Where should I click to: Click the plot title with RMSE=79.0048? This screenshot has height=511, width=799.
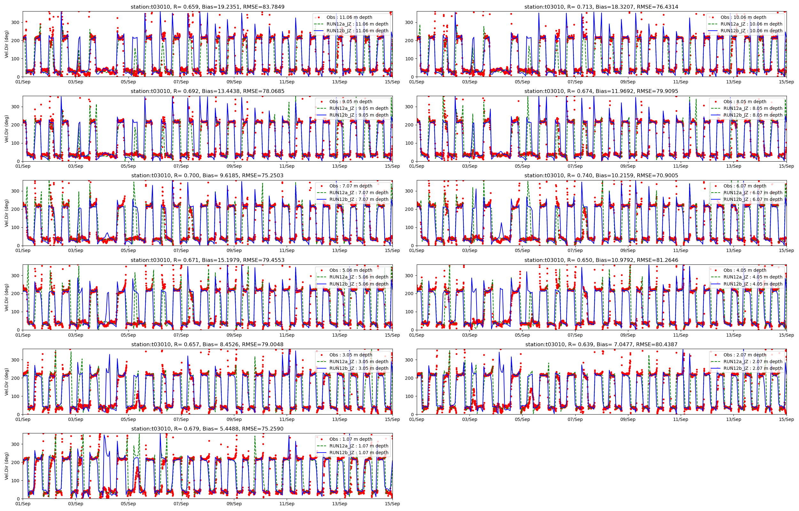point(207,344)
